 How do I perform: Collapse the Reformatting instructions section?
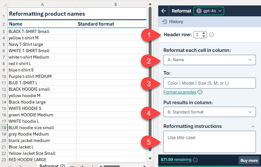[253, 126]
